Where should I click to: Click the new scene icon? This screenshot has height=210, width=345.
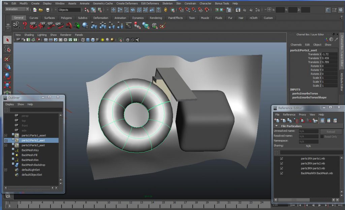coord(35,10)
